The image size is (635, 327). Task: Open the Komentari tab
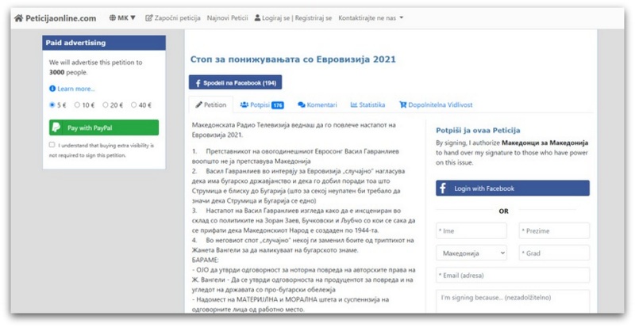pos(317,105)
